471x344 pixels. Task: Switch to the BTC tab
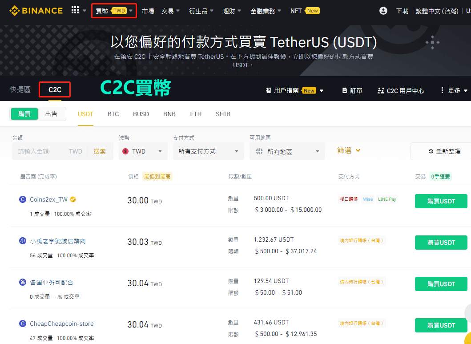point(113,114)
